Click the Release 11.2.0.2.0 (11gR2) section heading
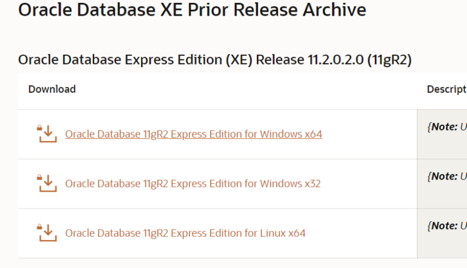 point(215,59)
